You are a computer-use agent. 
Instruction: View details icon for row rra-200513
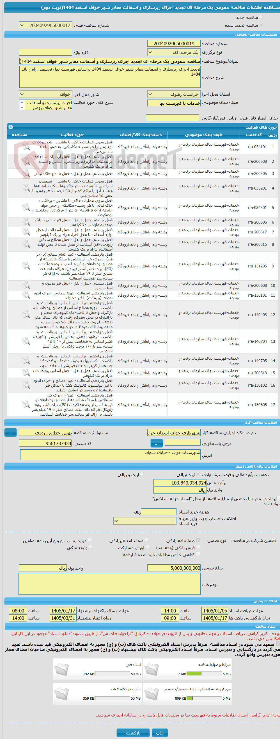click(26, 373)
